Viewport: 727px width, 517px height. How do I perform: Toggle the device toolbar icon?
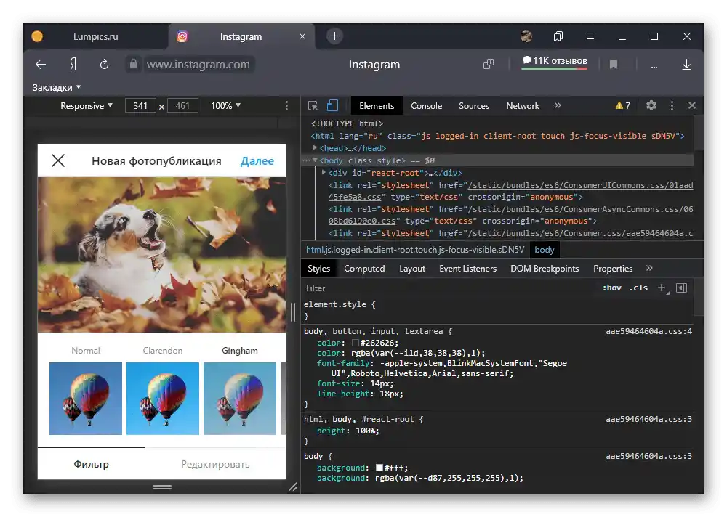(x=332, y=106)
